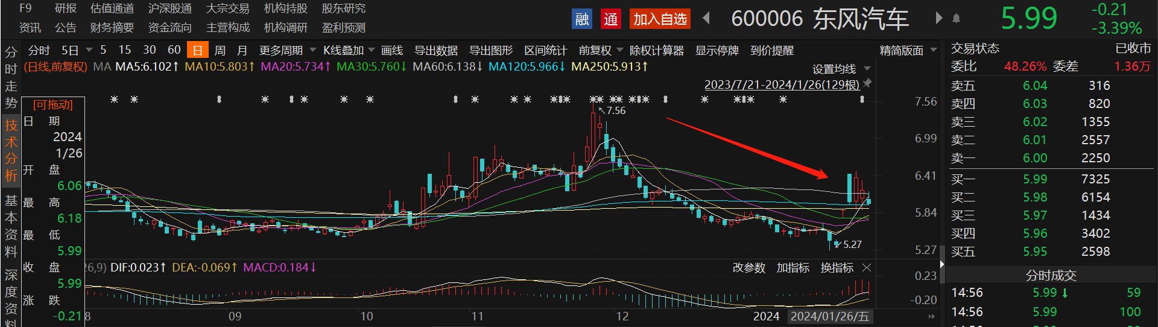The width and height of the screenshot is (1158, 327).
Task: Click the bell alert icon beside stock name
Action: 956,19
